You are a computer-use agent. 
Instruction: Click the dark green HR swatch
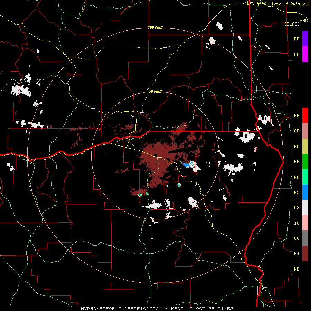point(305,162)
